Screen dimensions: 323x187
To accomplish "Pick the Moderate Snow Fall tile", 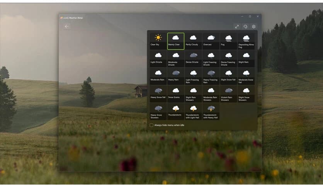I will 246,76.
